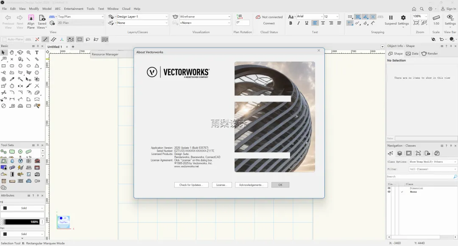
Task: Click the View Bar Settings eye icon
Action: pos(450,17)
